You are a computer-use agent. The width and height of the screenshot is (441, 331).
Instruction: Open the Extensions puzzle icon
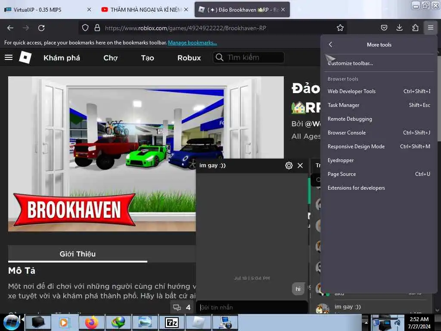point(415,28)
